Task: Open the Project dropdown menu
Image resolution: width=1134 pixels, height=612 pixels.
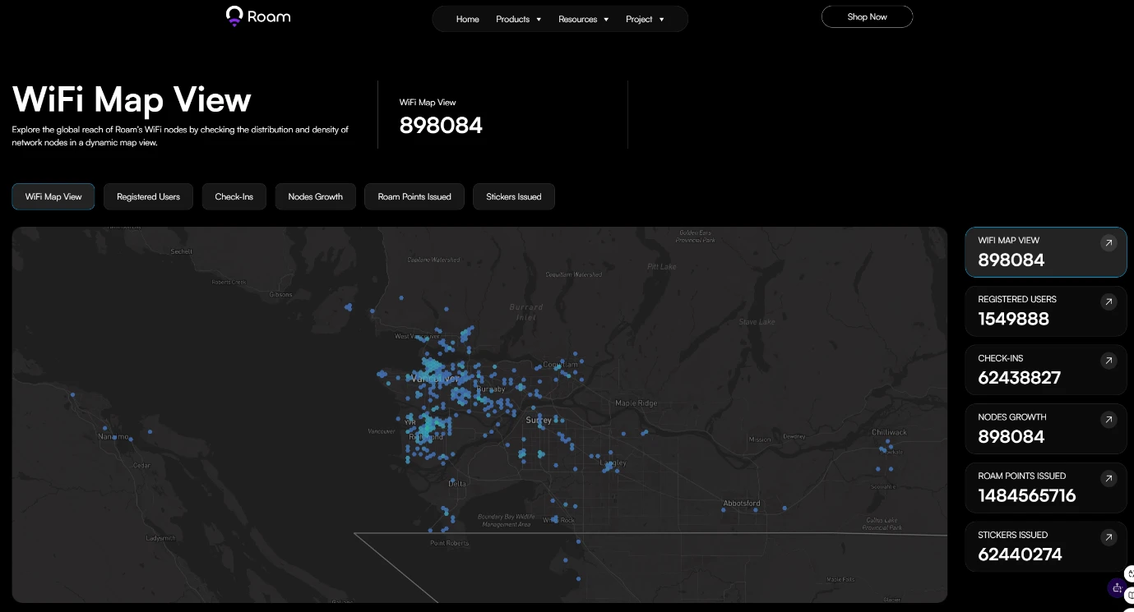Action: tap(644, 19)
